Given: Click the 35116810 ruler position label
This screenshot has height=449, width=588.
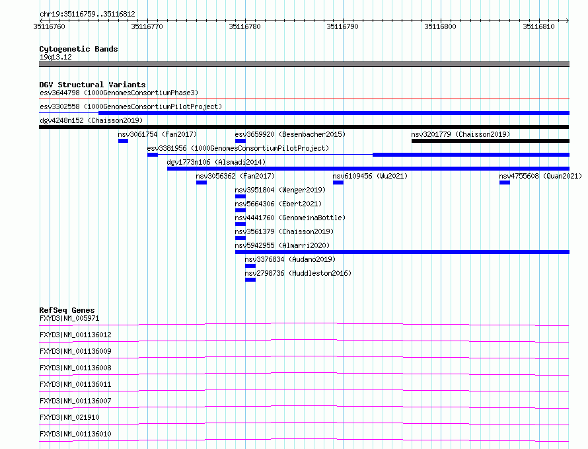Looking at the screenshot, I should point(538,26).
